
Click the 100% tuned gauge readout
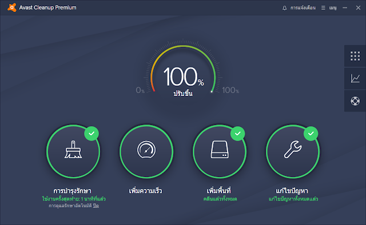[x=184, y=77]
